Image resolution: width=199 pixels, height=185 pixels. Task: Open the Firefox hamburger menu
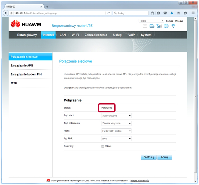click(192, 13)
